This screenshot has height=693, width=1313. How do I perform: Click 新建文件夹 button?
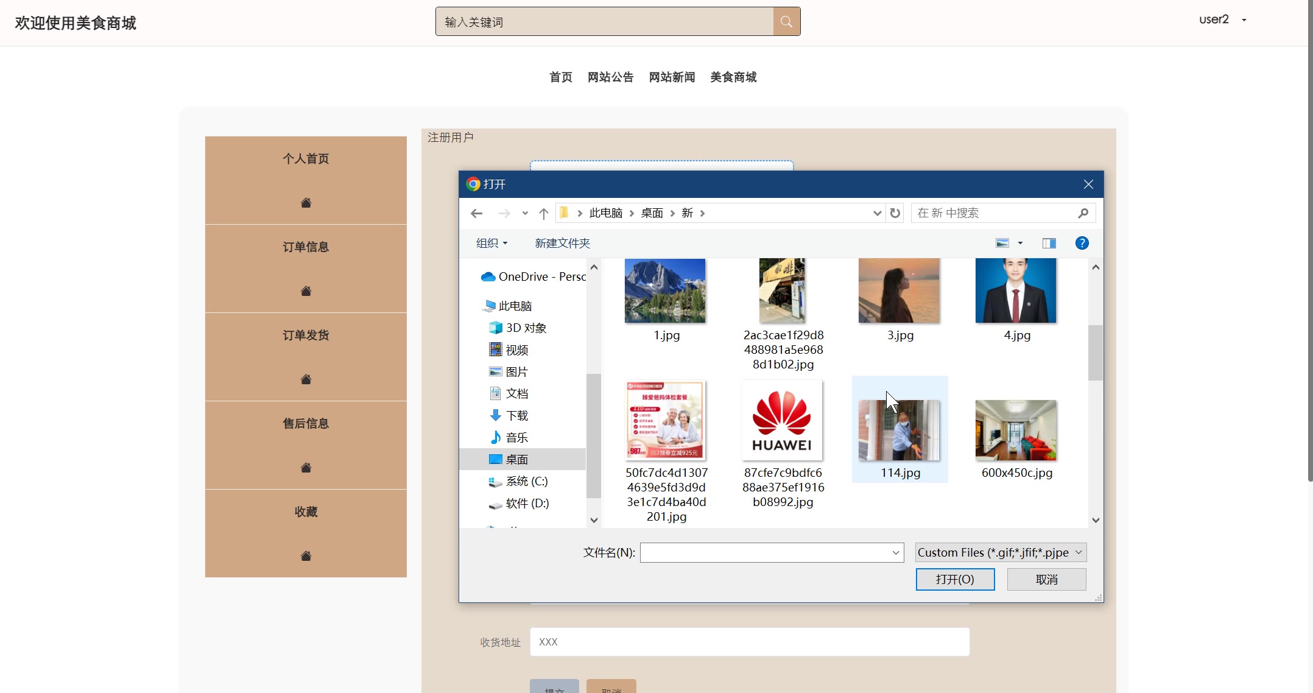coord(562,243)
